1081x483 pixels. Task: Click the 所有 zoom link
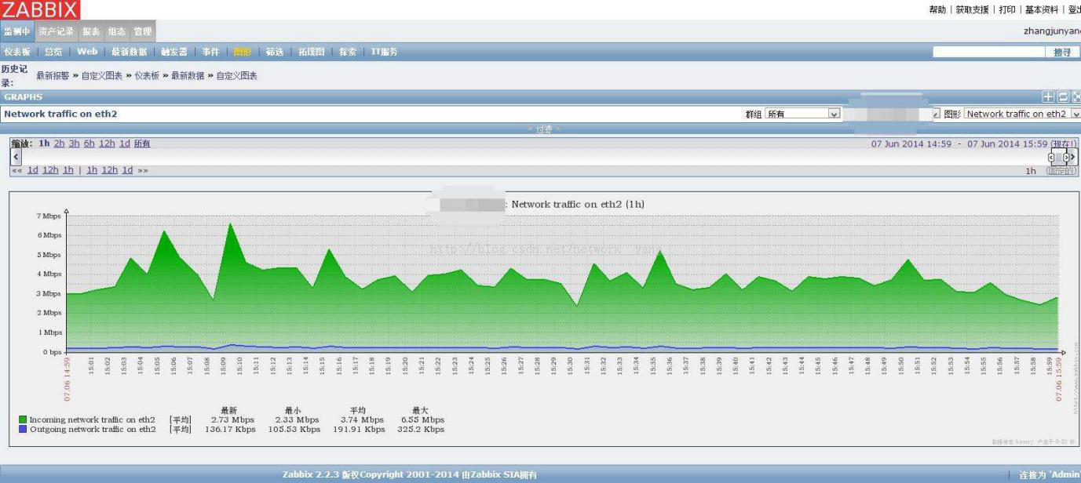(x=142, y=143)
